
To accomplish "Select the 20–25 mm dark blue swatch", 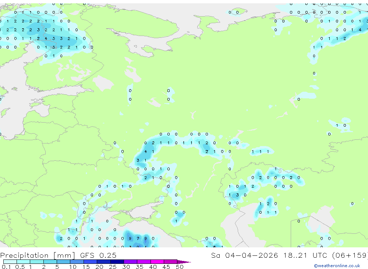I will [104, 262].
